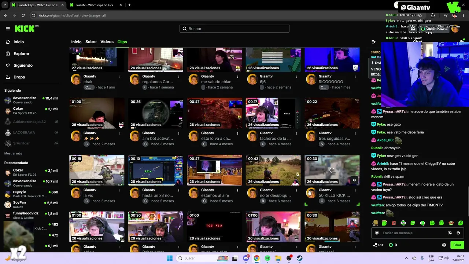Viewport: 469px width, 264px height.
Task: View site information icon in address bar
Action: click(34, 15)
